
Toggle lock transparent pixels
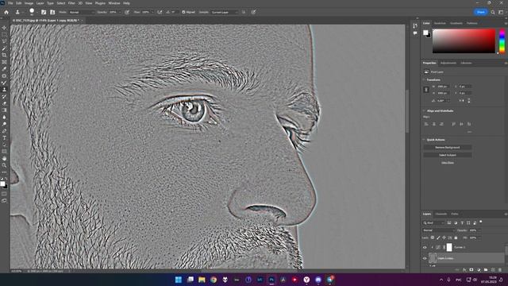(x=432, y=238)
